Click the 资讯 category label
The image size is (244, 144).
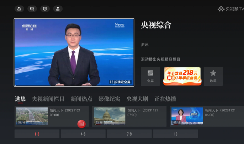point(145,45)
